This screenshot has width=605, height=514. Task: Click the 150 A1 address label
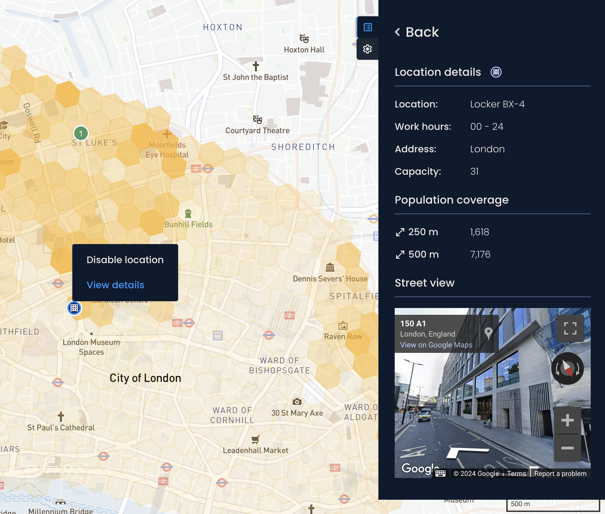(x=413, y=324)
